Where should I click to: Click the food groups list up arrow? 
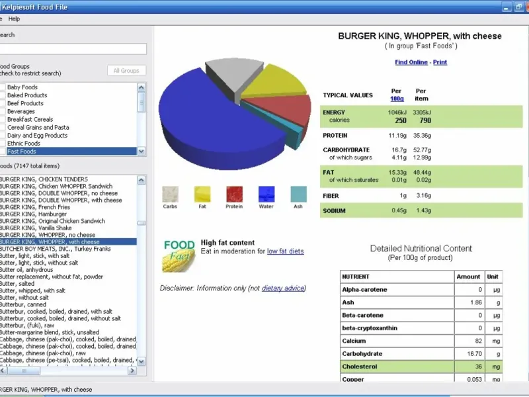pyautogui.click(x=142, y=87)
